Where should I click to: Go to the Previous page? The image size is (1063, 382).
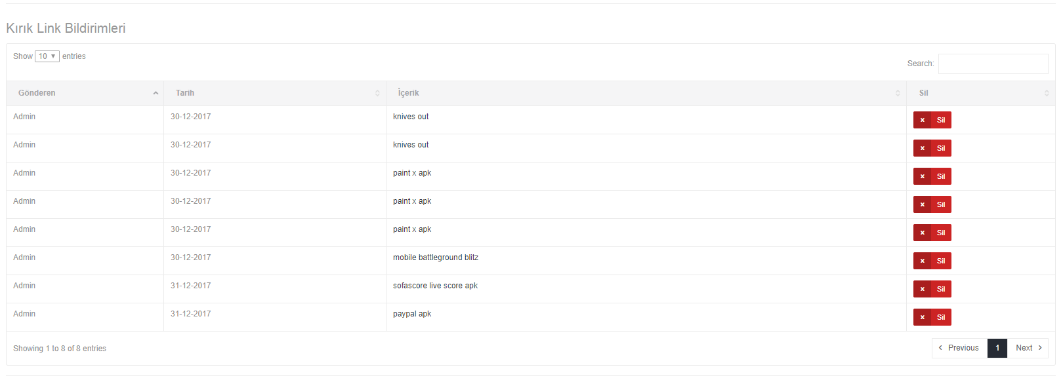(959, 348)
